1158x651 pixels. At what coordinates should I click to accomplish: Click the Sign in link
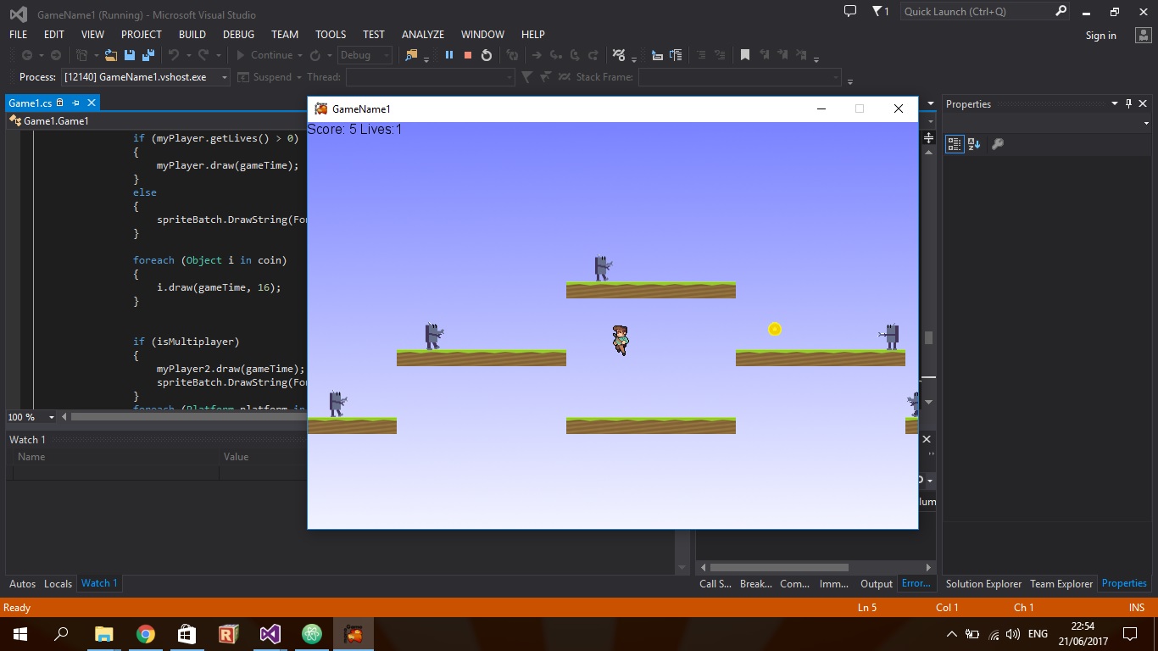pos(1100,36)
